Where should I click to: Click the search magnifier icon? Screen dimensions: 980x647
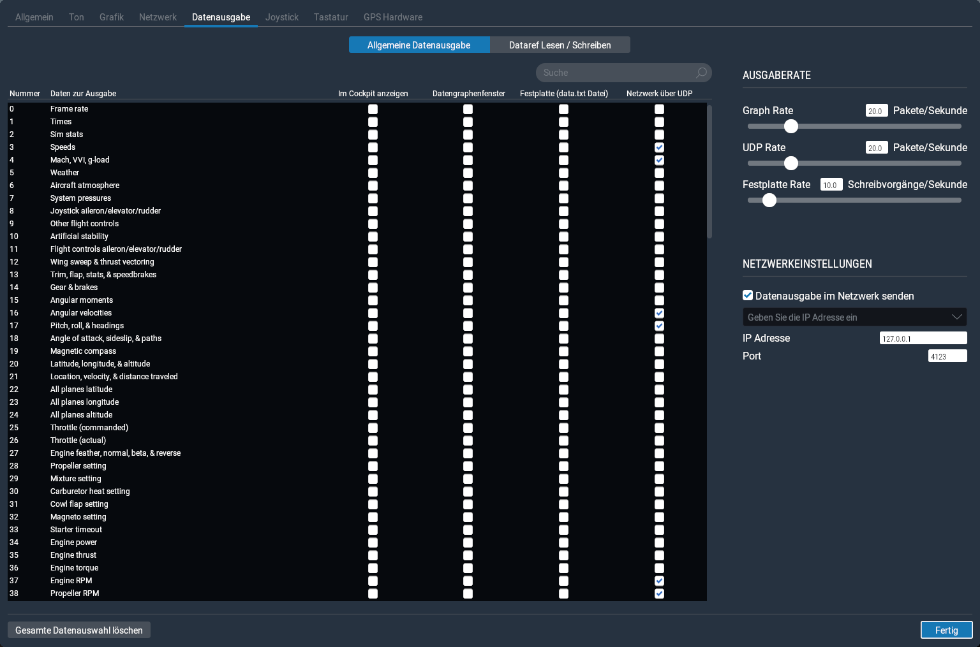[x=701, y=73]
